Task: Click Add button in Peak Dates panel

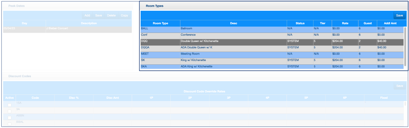Action: click(x=87, y=16)
